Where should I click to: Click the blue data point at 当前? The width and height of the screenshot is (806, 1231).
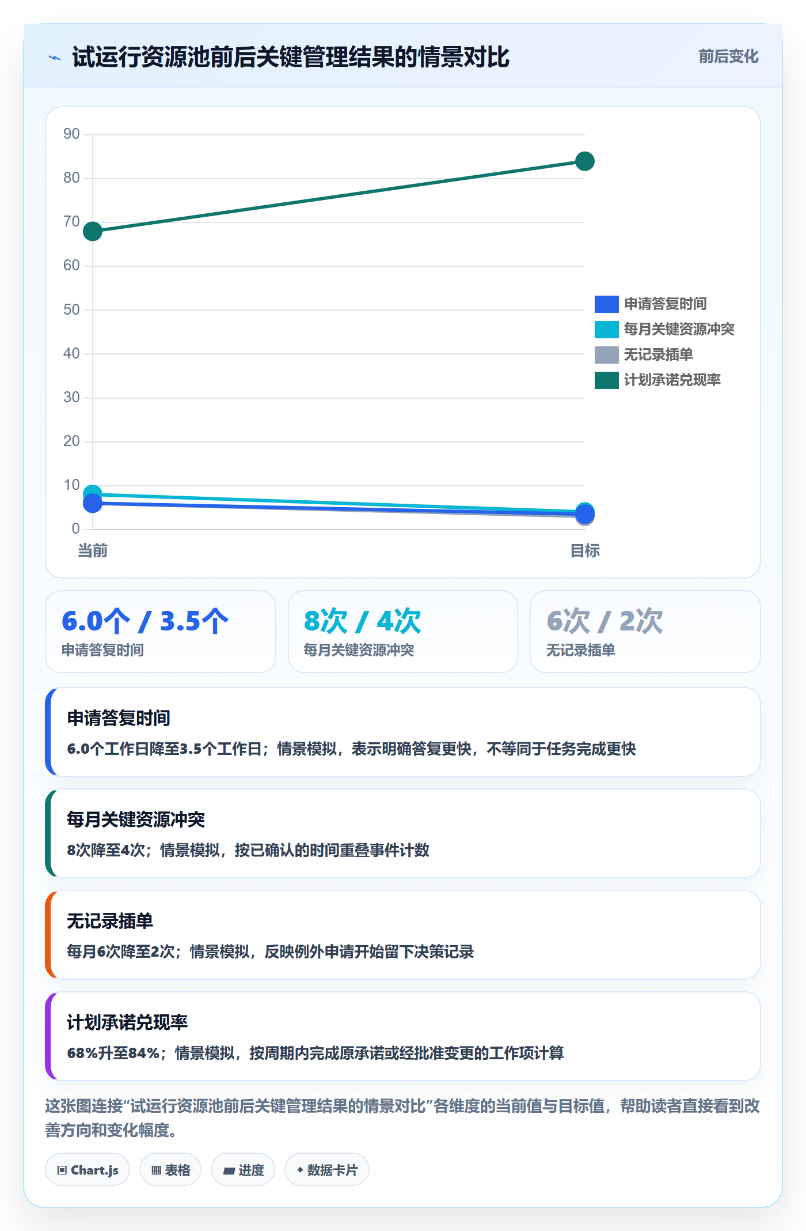coord(93,503)
